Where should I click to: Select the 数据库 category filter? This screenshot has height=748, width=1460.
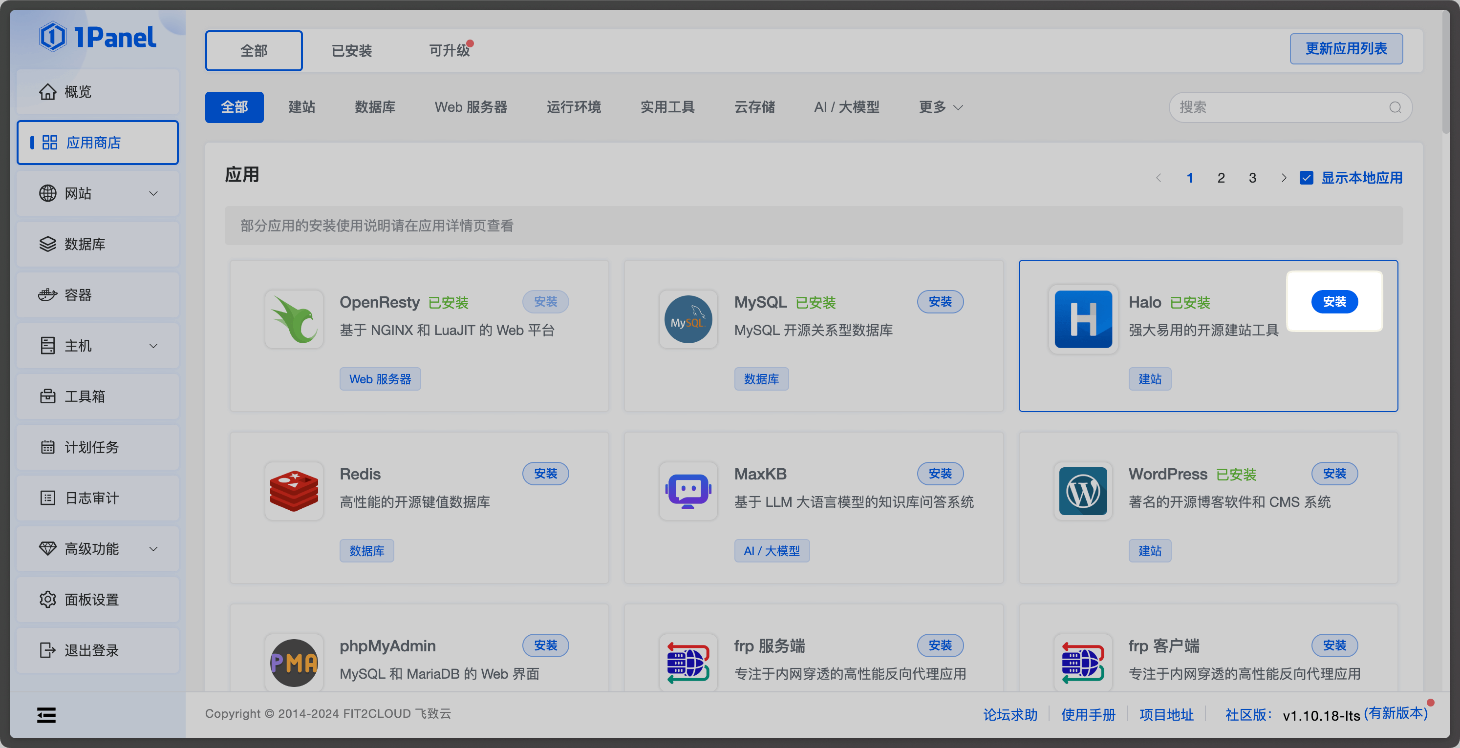click(x=375, y=107)
